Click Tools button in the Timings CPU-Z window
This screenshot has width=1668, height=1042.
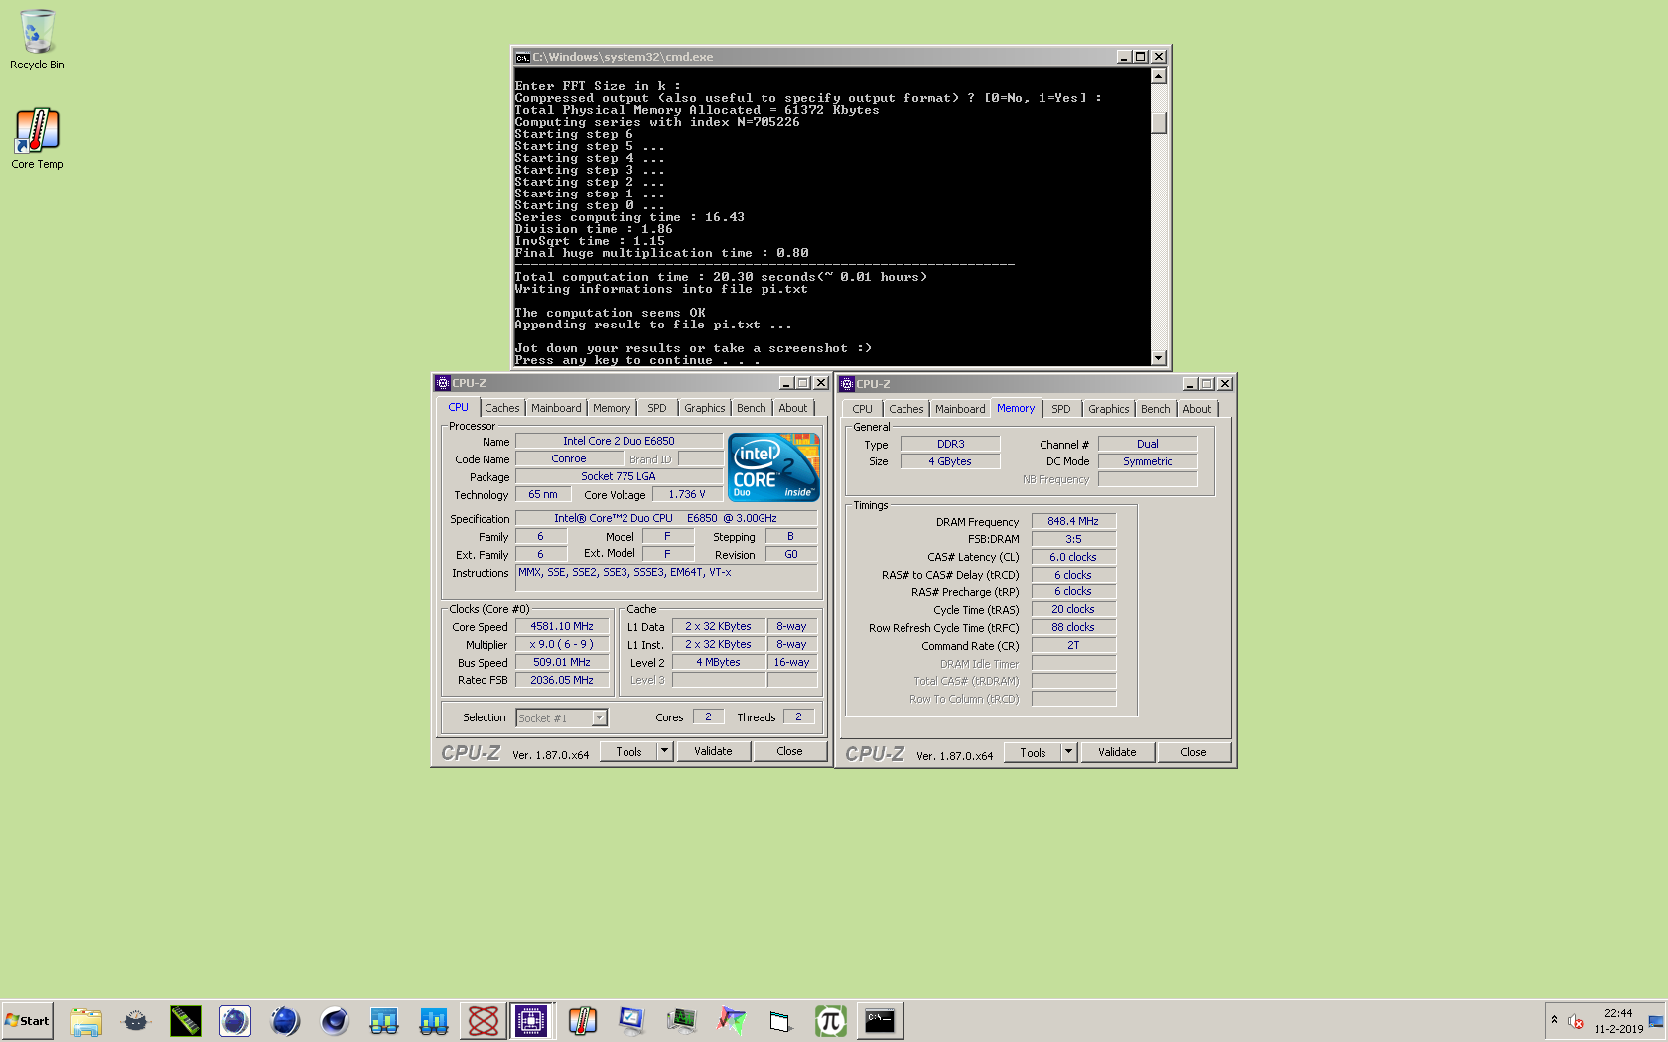point(1033,752)
